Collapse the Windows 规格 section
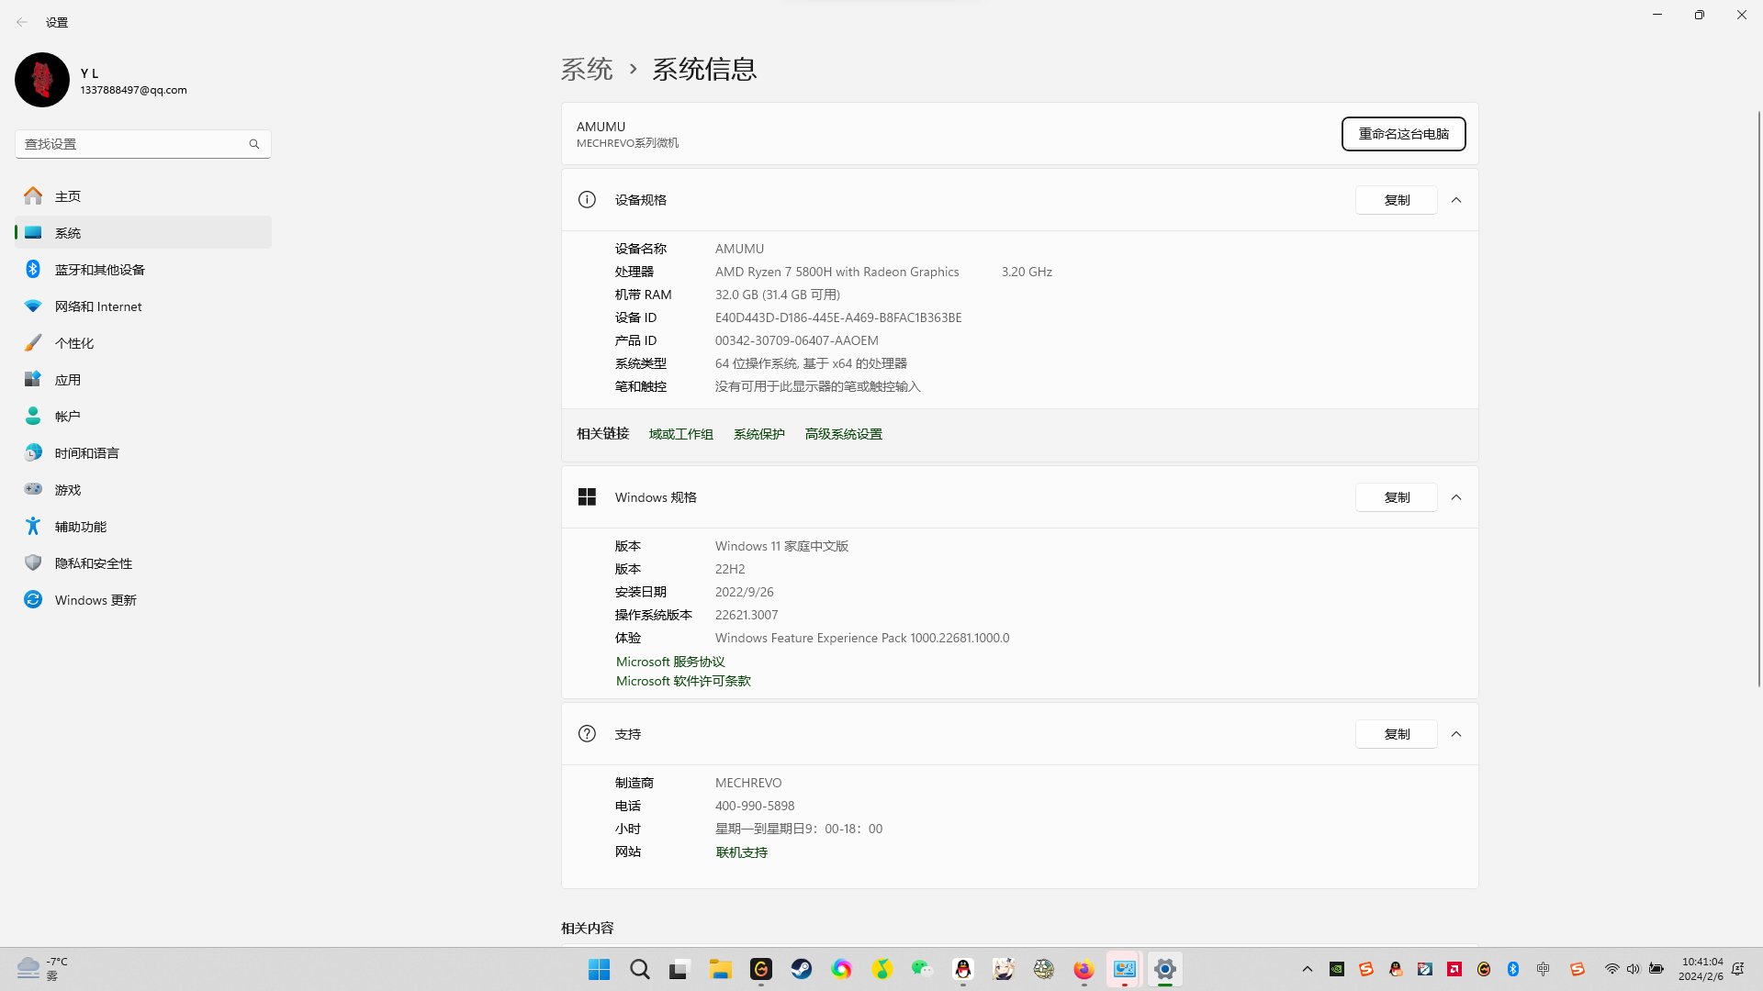Viewport: 1763px width, 991px height. (x=1456, y=496)
